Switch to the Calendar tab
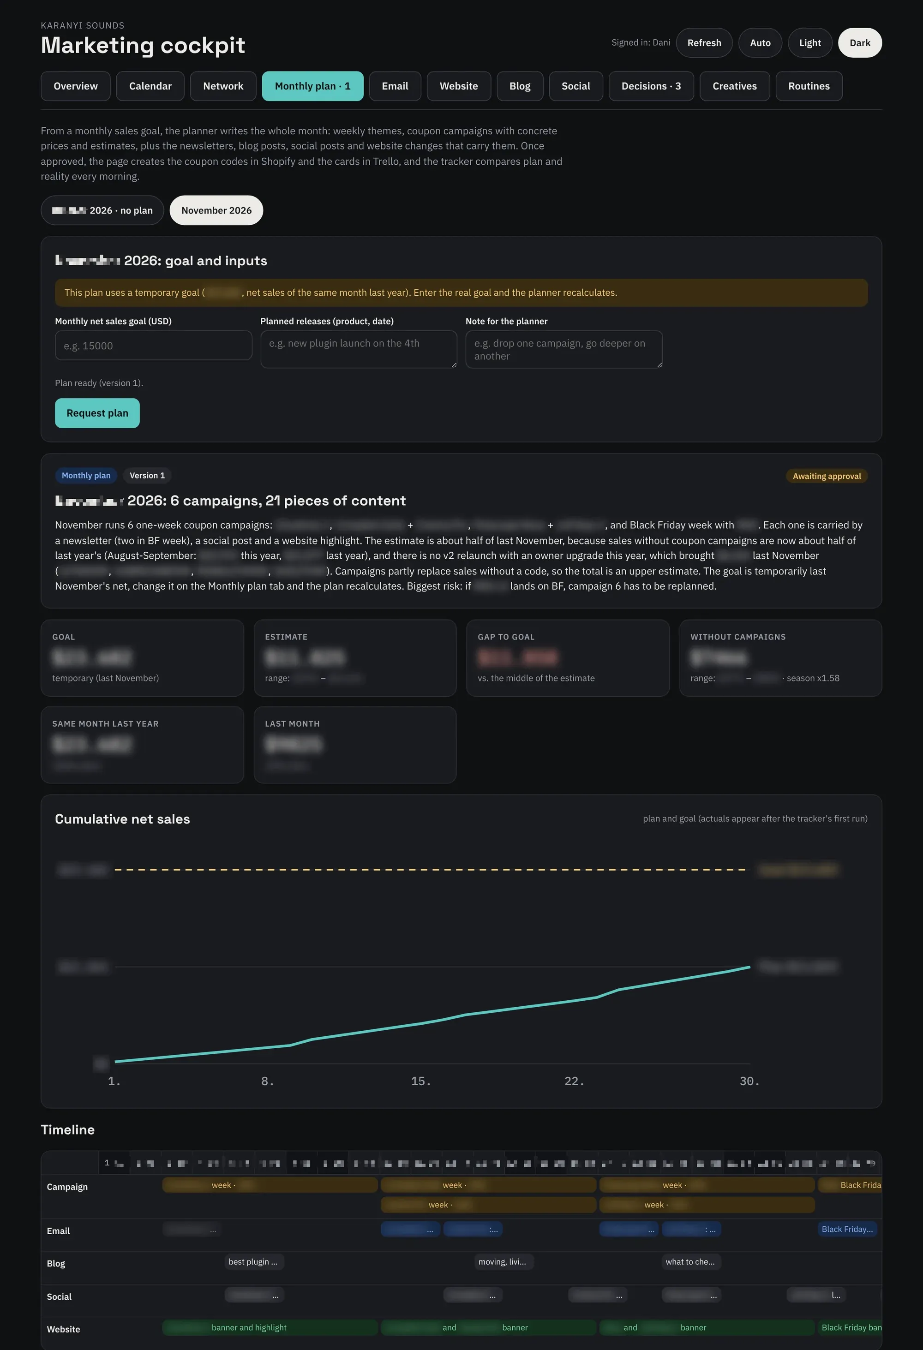 point(150,86)
